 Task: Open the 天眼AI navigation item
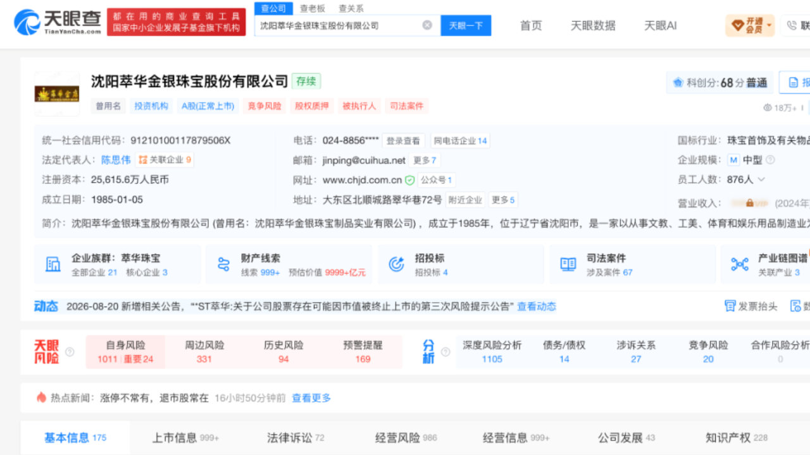661,25
